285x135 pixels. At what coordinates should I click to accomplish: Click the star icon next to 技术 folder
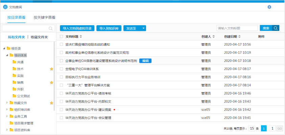click(x=51, y=69)
